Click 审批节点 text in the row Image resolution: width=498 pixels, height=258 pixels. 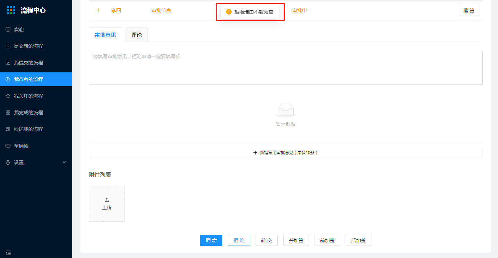coord(161,10)
